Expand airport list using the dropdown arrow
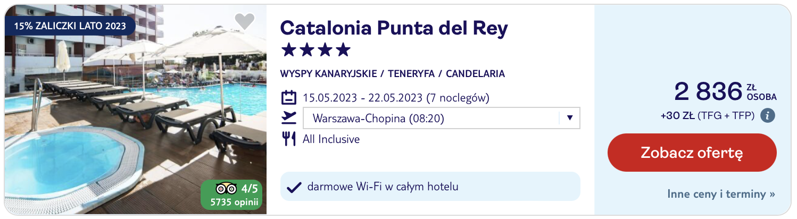This screenshot has height=219, width=797. tap(569, 118)
